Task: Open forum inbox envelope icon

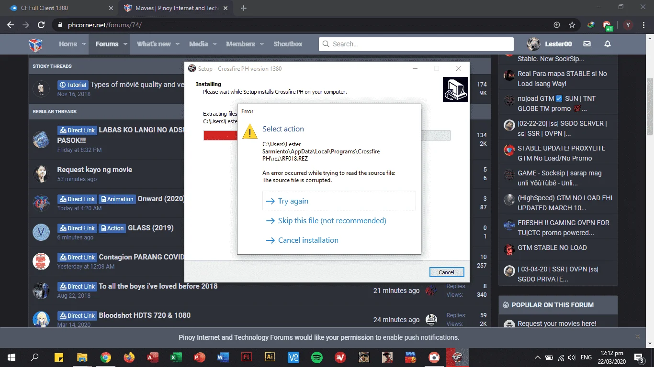Action: coord(587,44)
